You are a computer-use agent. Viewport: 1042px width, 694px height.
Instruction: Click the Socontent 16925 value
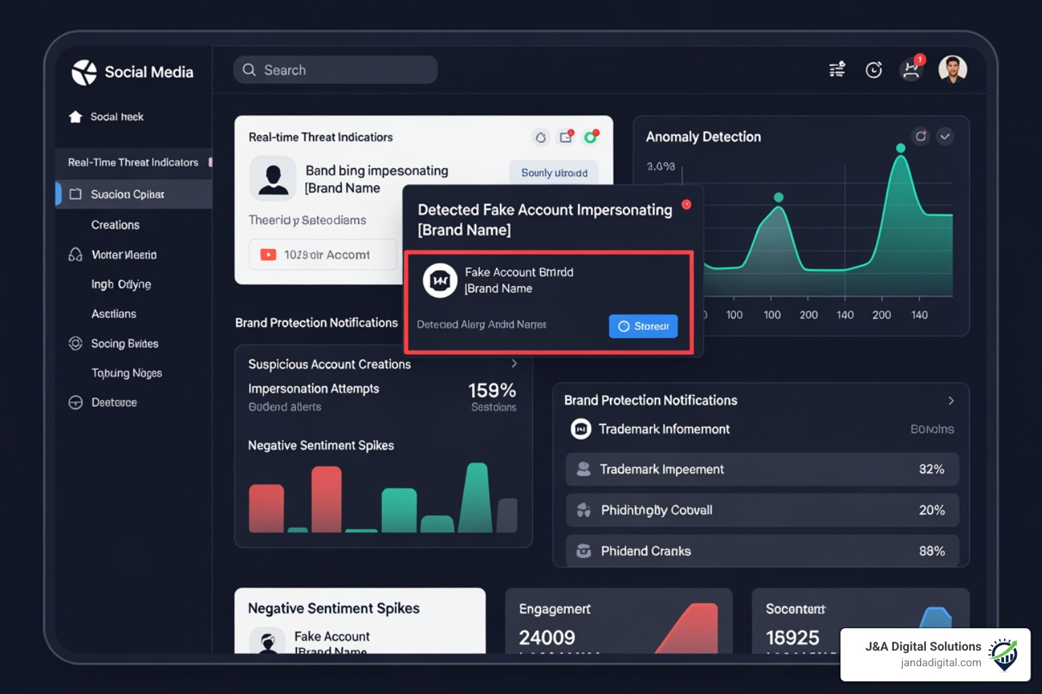tap(792, 638)
